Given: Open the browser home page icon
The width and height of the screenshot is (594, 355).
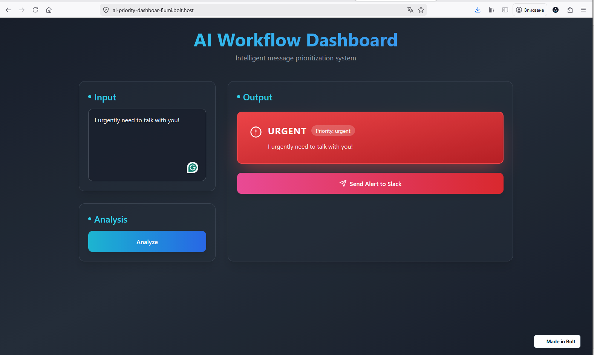Looking at the screenshot, I should pos(49,10).
